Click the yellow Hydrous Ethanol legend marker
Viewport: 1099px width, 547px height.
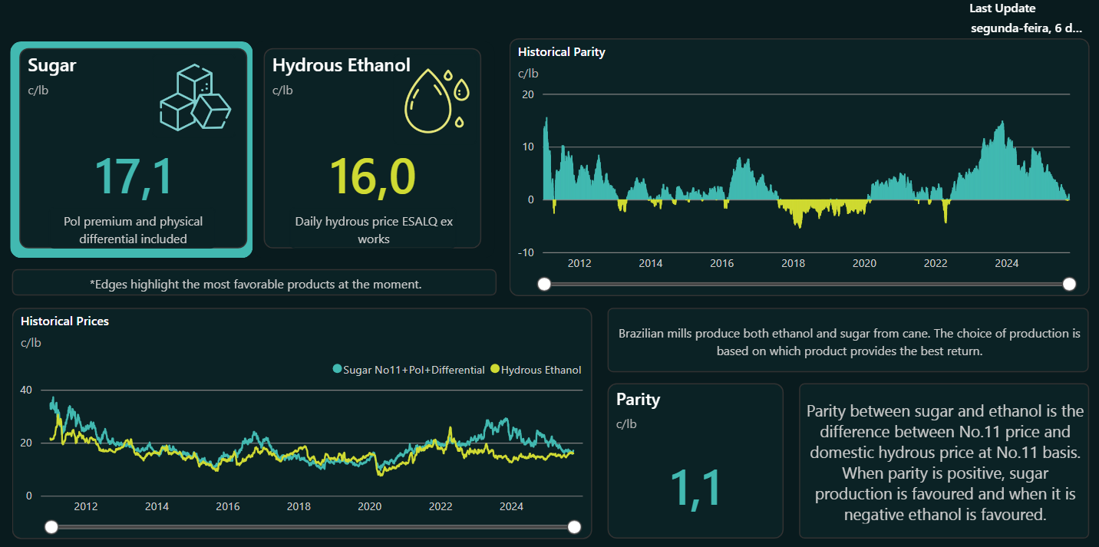pyautogui.click(x=495, y=370)
